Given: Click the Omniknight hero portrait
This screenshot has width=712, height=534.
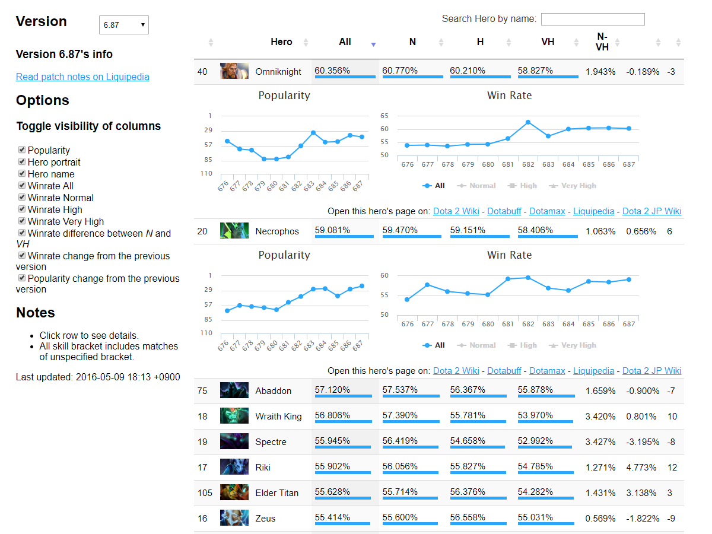Looking at the screenshot, I should click(x=234, y=72).
